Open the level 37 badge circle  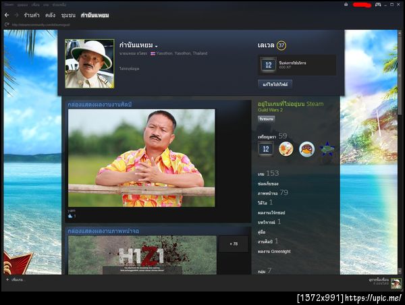281,45
